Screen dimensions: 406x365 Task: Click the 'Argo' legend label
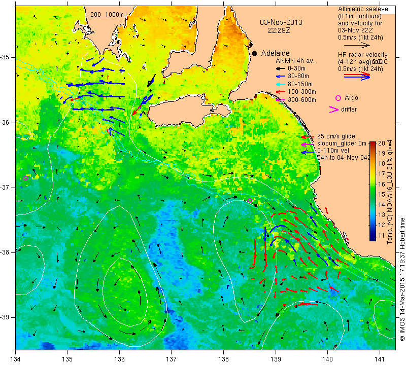tap(351, 98)
